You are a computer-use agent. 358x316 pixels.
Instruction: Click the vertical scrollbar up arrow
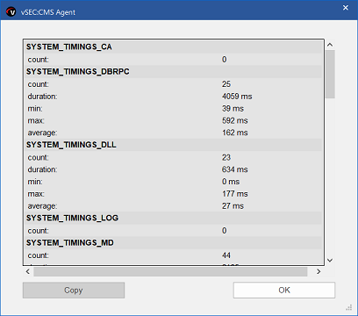click(330, 45)
